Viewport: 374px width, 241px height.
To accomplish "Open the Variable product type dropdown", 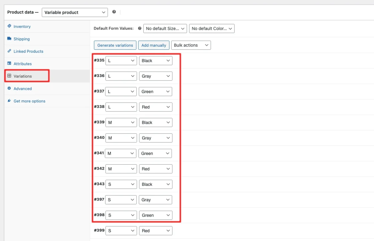I will tap(75, 12).
